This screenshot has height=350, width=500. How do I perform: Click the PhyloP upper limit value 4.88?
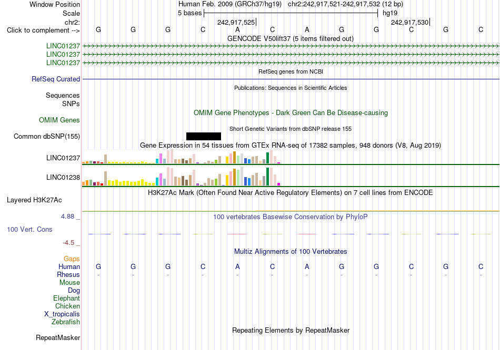[67, 217]
